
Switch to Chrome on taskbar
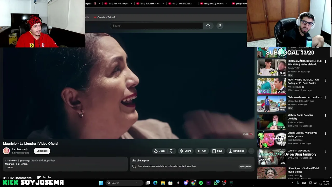[193, 183]
